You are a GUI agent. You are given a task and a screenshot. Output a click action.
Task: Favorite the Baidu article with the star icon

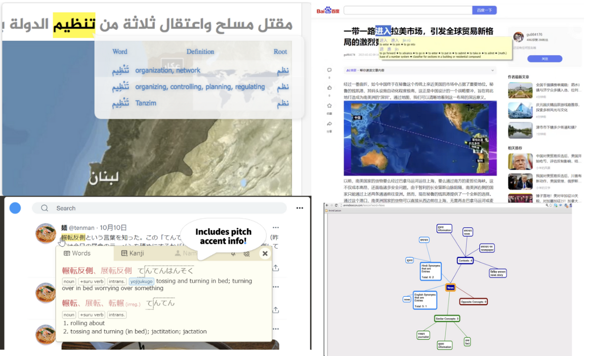(x=329, y=106)
